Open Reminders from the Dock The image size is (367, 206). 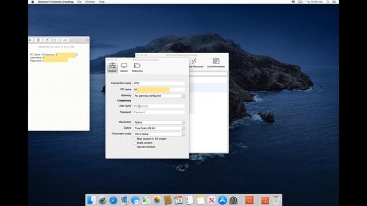click(x=190, y=200)
